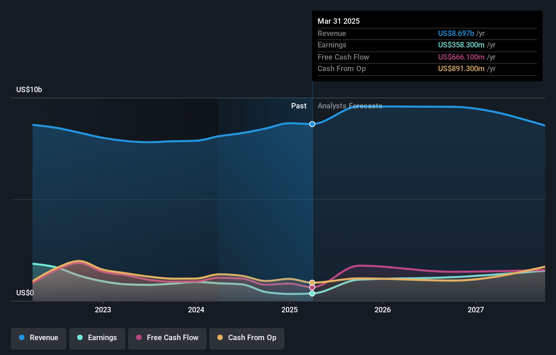Click the teal Earnings data point marker
The height and width of the screenshot is (355, 556).
click(312, 293)
